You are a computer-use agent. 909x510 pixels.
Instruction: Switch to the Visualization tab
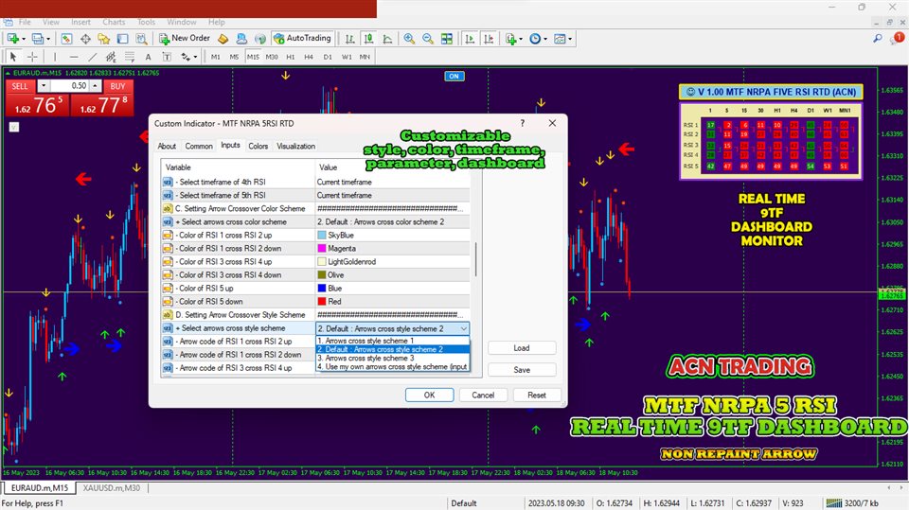point(295,146)
